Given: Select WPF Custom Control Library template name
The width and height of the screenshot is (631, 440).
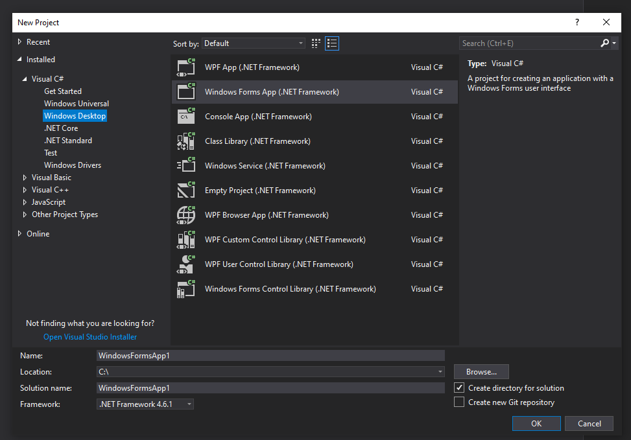Looking at the screenshot, I should point(285,239).
